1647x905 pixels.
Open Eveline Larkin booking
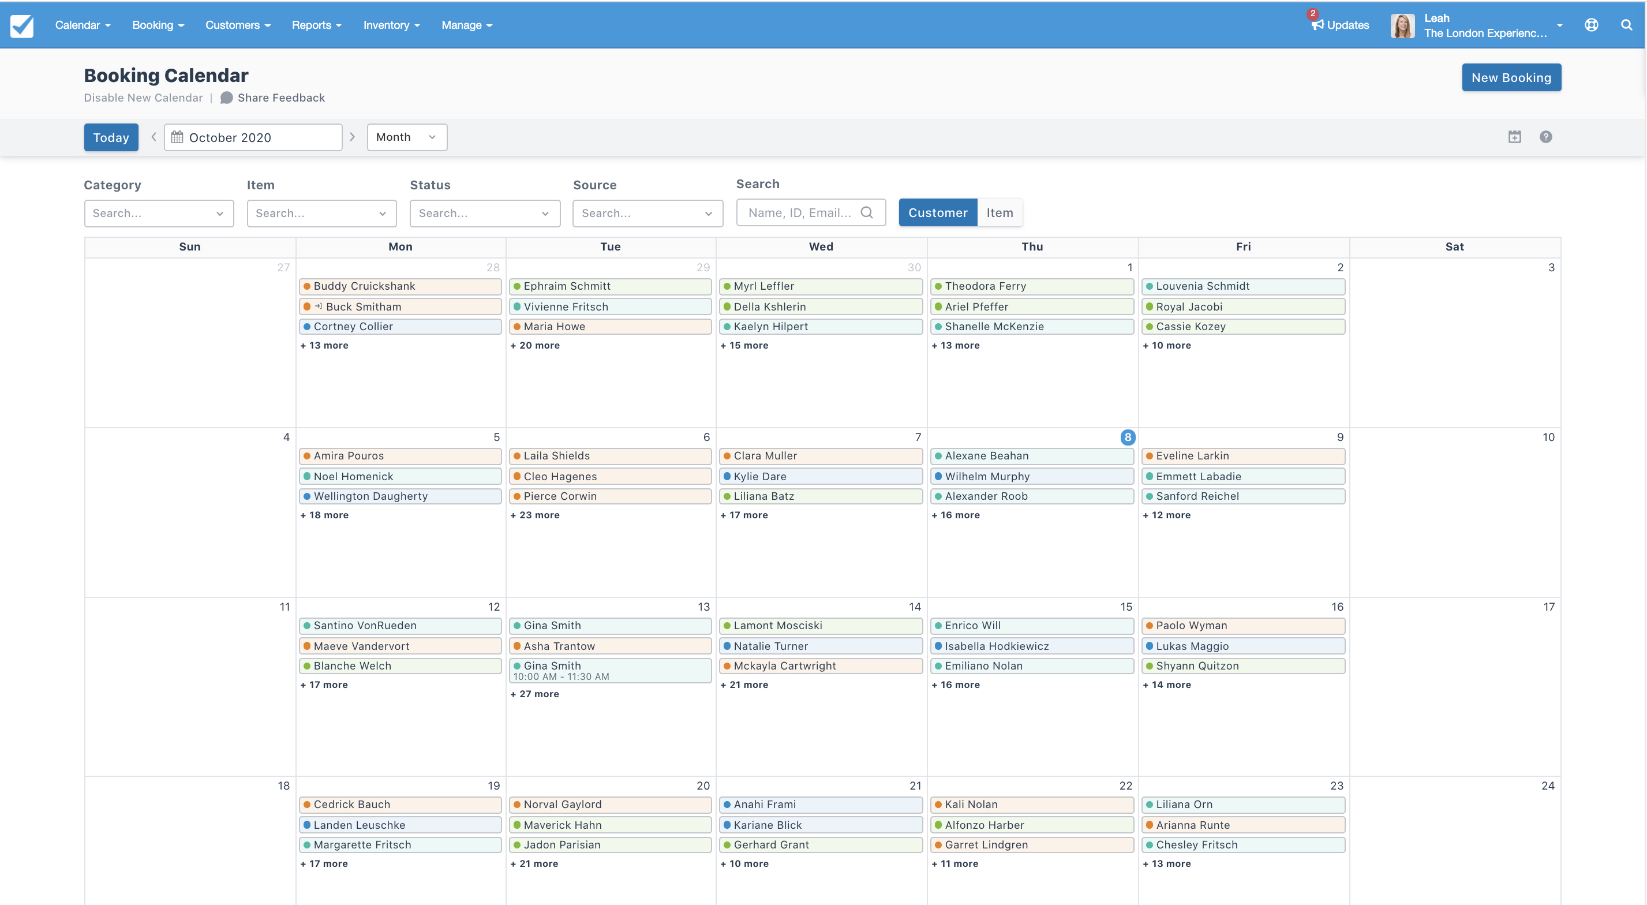point(1243,455)
